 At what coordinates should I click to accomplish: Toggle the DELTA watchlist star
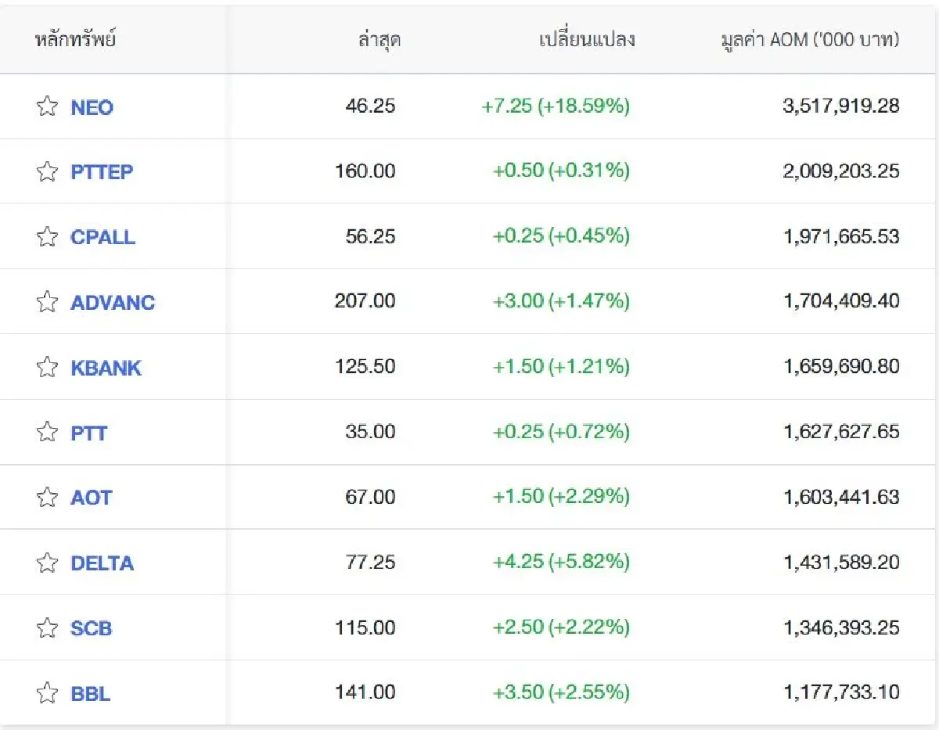(47, 563)
